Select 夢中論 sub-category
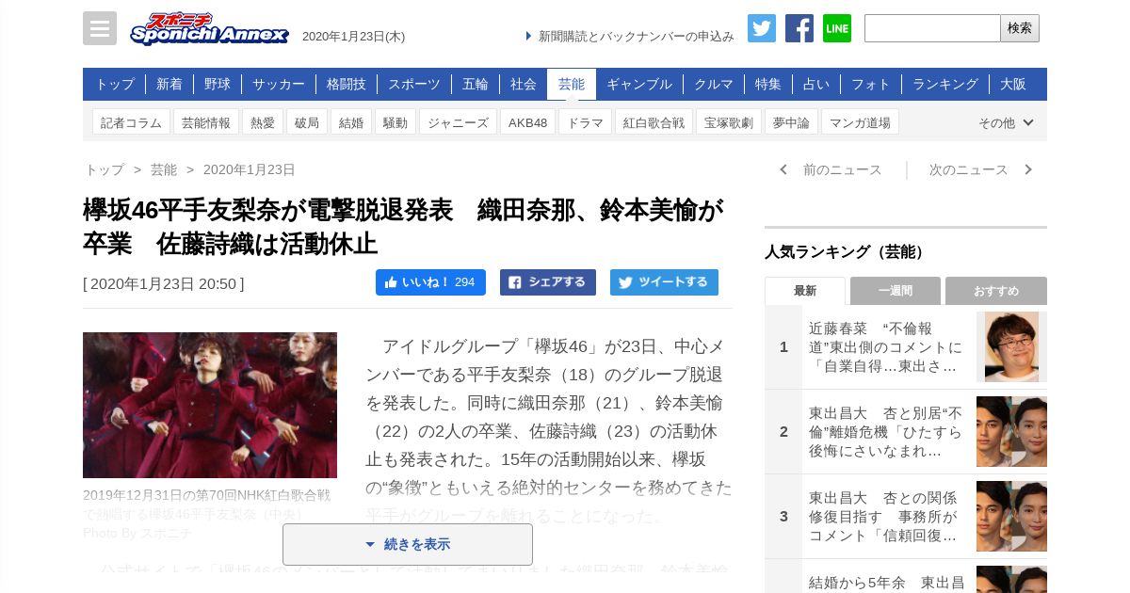Viewport: 1130px width, 593px height. 791,122
